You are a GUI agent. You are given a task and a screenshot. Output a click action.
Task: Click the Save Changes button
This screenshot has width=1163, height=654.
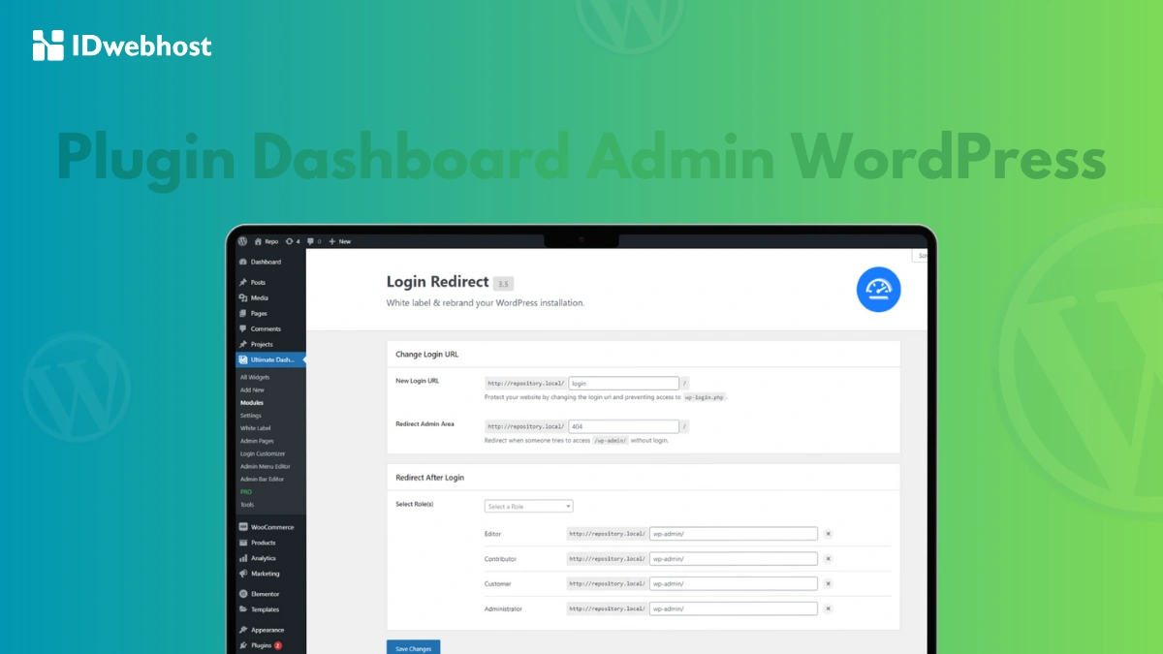coord(413,647)
